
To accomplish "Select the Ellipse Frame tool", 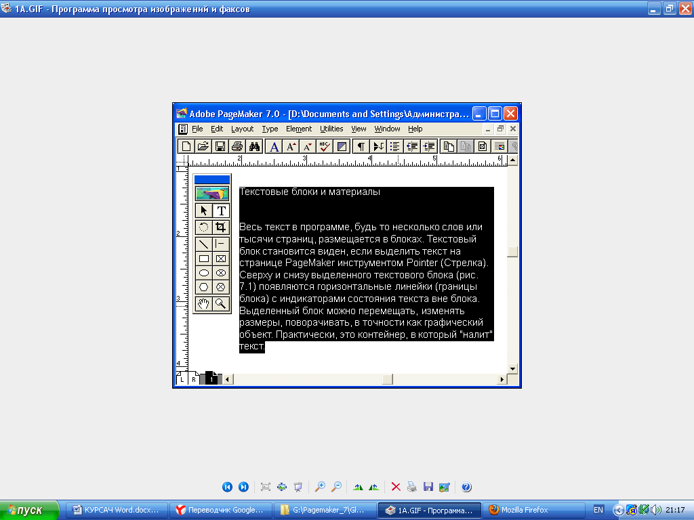I will pos(221,273).
